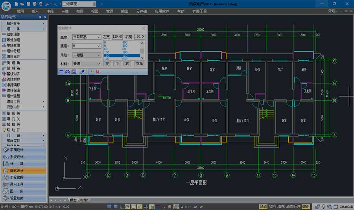The width and height of the screenshot is (354, 210).
Task: Toggle 联动 status bar button
Action: point(263,206)
